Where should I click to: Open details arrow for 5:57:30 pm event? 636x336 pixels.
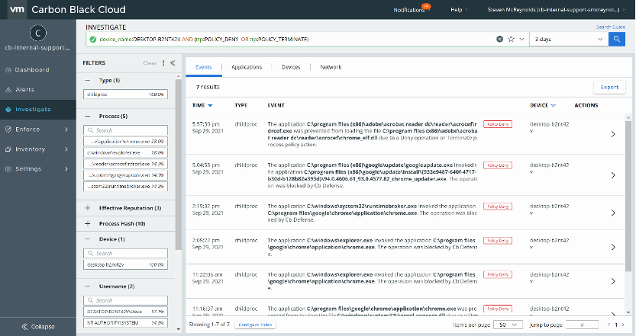pyautogui.click(x=613, y=134)
